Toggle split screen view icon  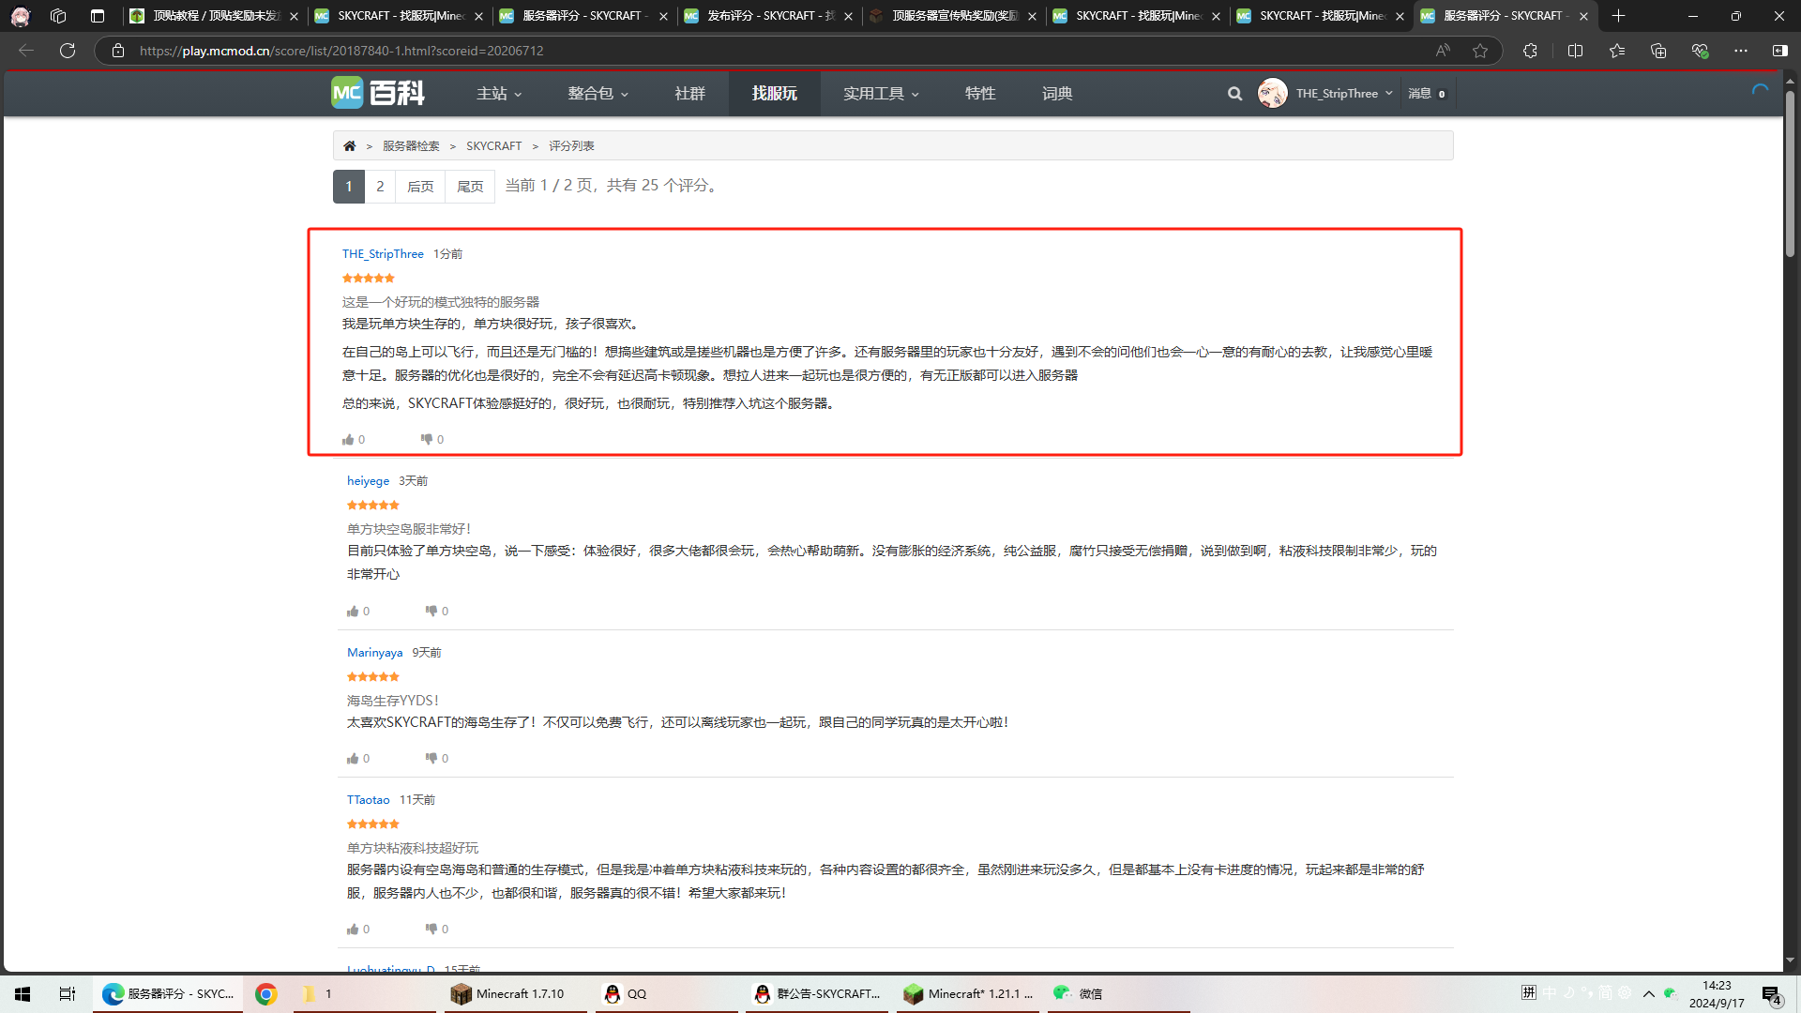(1575, 51)
